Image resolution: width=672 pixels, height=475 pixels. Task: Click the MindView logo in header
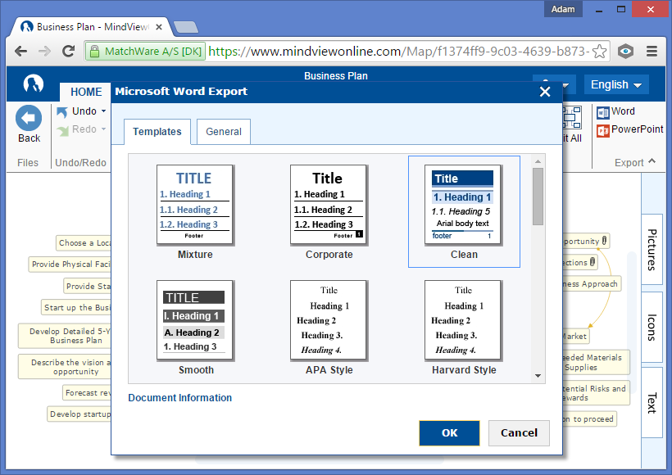coord(34,84)
